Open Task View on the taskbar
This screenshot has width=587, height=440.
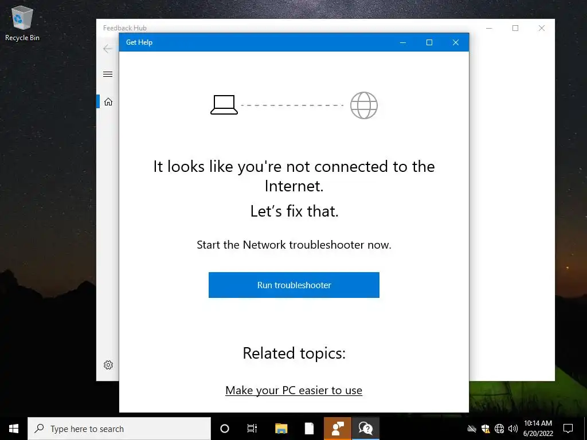pos(252,429)
